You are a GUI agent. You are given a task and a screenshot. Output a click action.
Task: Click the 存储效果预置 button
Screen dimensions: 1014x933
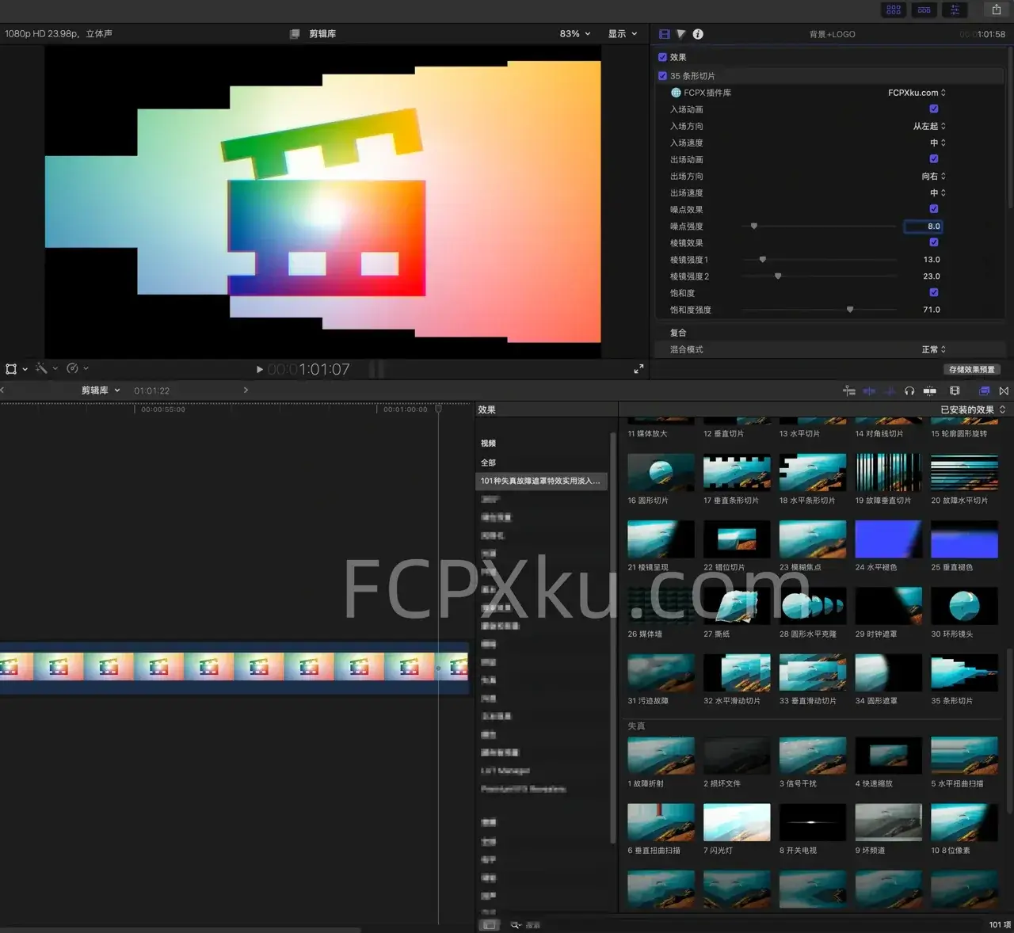click(970, 369)
